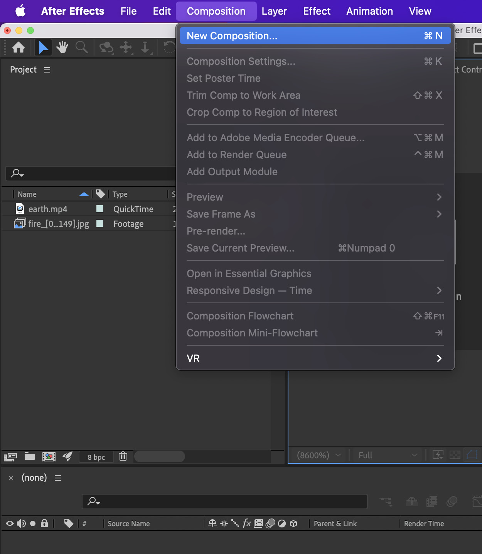
Task: Select the Zoom magnifier tool
Action: (81, 47)
